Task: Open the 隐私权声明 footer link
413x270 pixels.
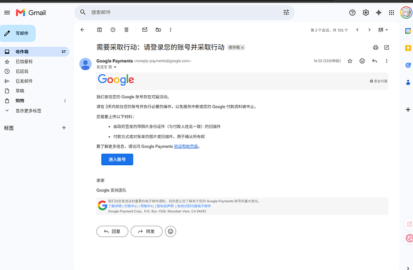Action: (165, 206)
